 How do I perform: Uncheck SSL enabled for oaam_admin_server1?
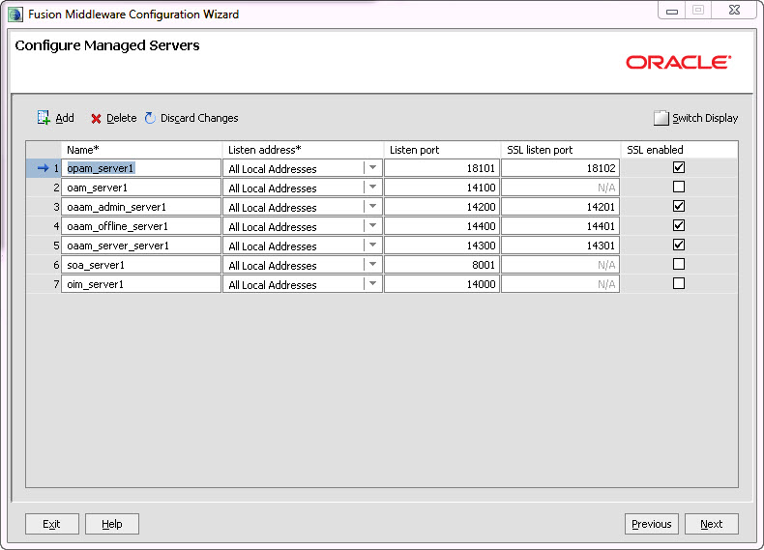[679, 206]
